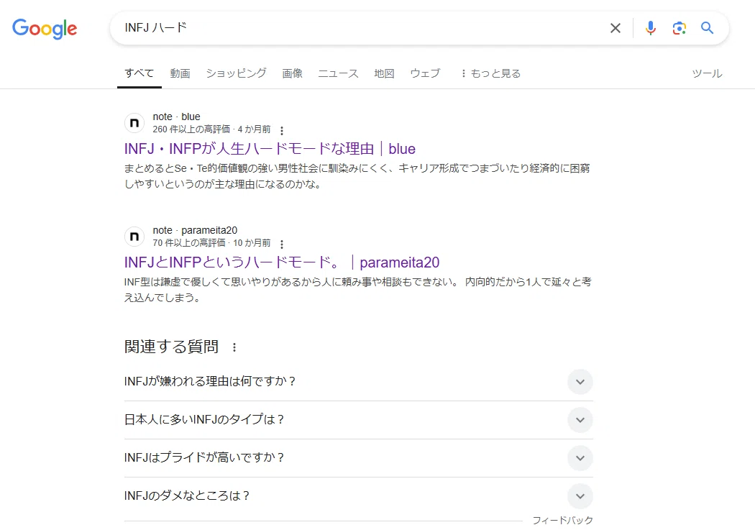This screenshot has height=530, width=755.
Task: Click the 260 件以上の高評価 text
Action: click(x=191, y=129)
